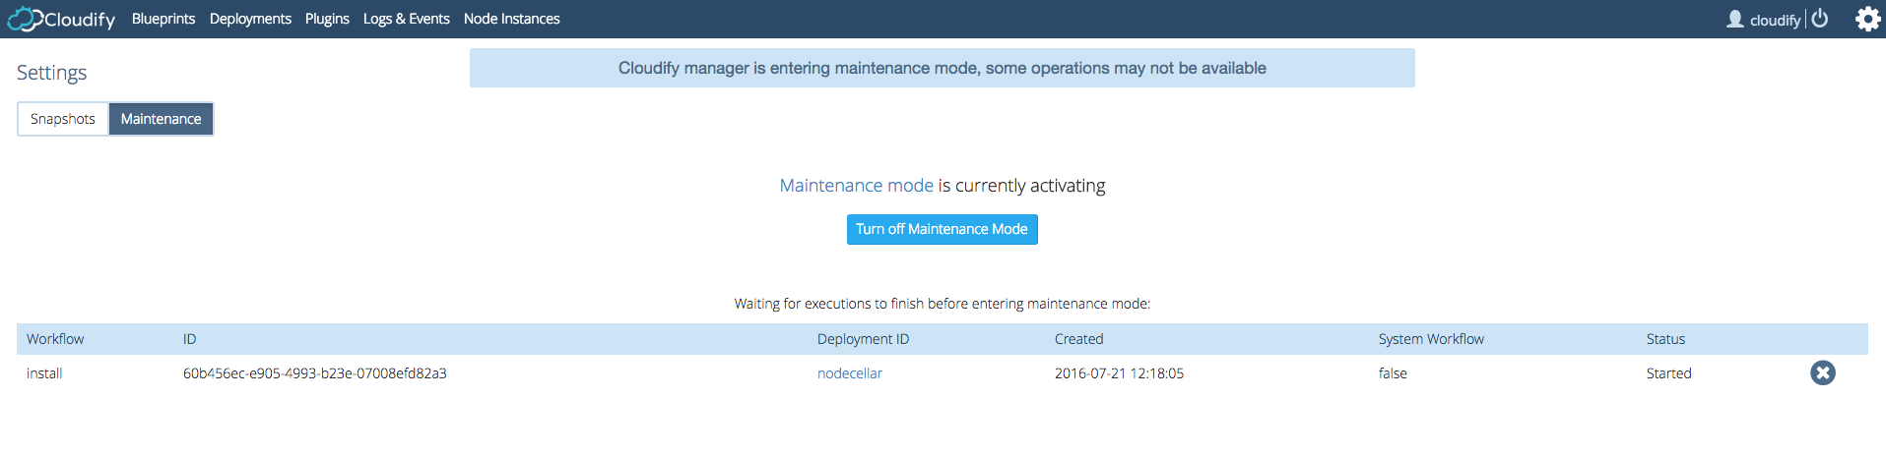Click the ID column header
The width and height of the screenshot is (1886, 456).
(189, 339)
